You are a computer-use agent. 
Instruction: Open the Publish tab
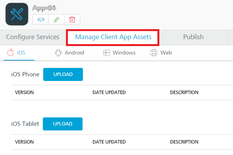click(x=193, y=37)
